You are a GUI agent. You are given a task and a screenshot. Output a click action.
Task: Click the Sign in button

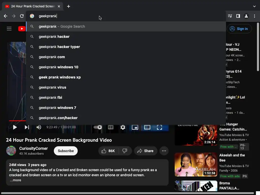239,29
